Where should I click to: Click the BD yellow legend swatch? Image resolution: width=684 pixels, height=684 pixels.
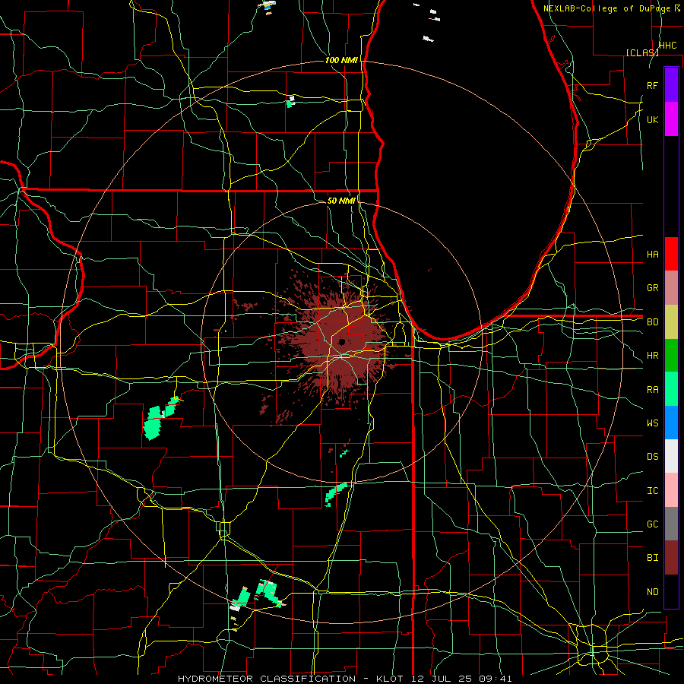[671, 322]
